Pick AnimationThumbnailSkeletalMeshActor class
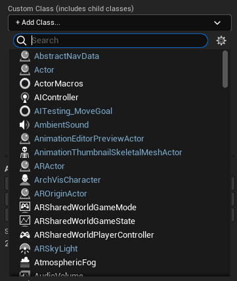Image resolution: width=237 pixels, height=281 pixels. coord(108,153)
